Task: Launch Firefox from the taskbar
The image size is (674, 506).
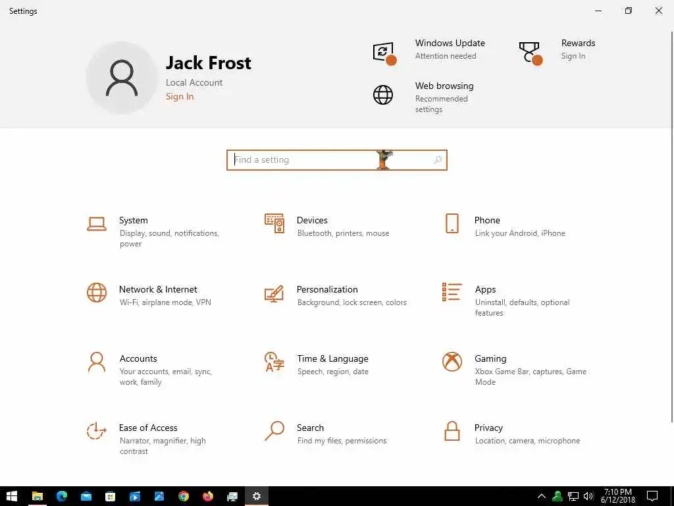Action: [x=208, y=496]
